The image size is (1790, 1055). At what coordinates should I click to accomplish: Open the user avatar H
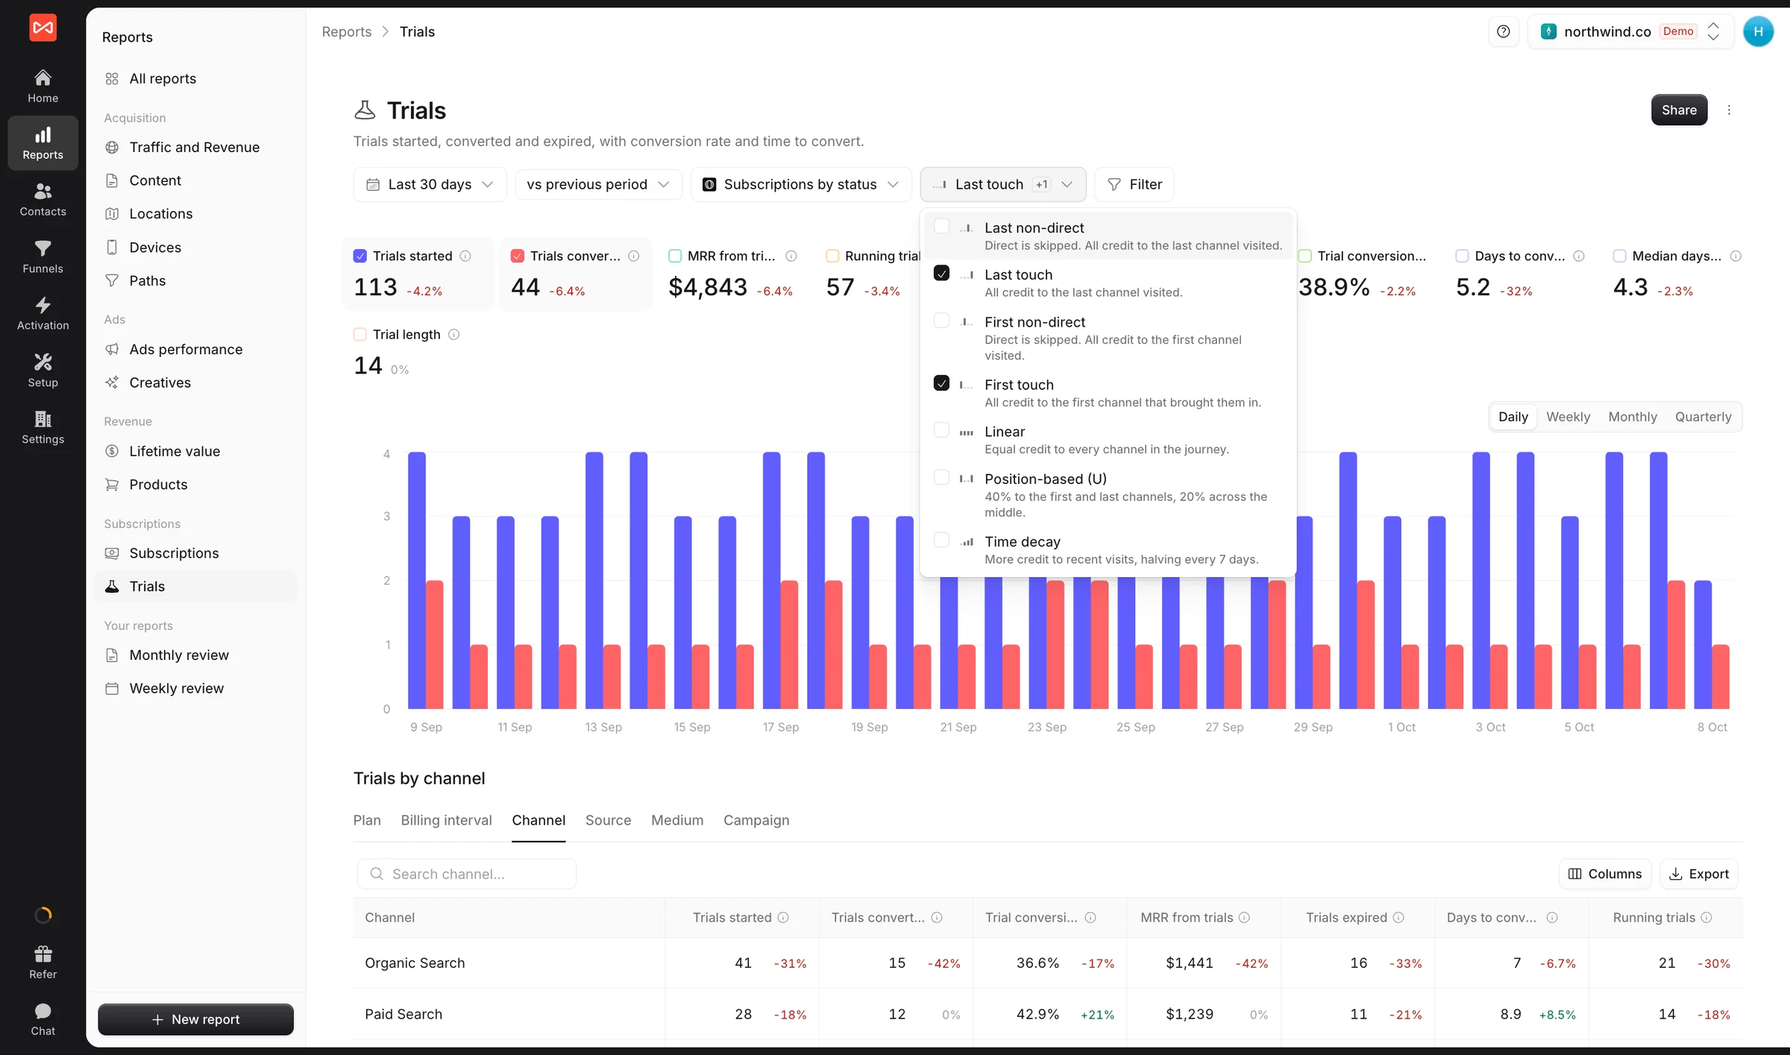[x=1758, y=31]
